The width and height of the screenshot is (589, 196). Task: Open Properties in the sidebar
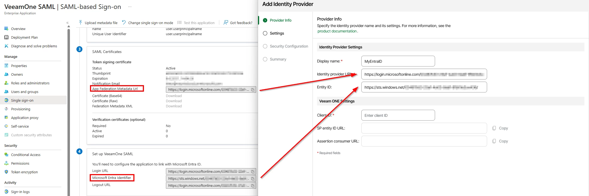pyautogui.click(x=19, y=66)
